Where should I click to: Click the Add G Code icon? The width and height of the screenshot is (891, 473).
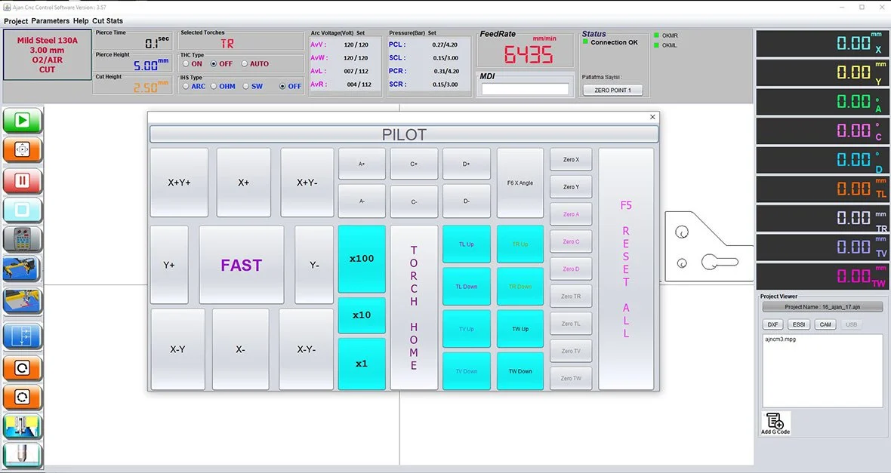click(775, 424)
